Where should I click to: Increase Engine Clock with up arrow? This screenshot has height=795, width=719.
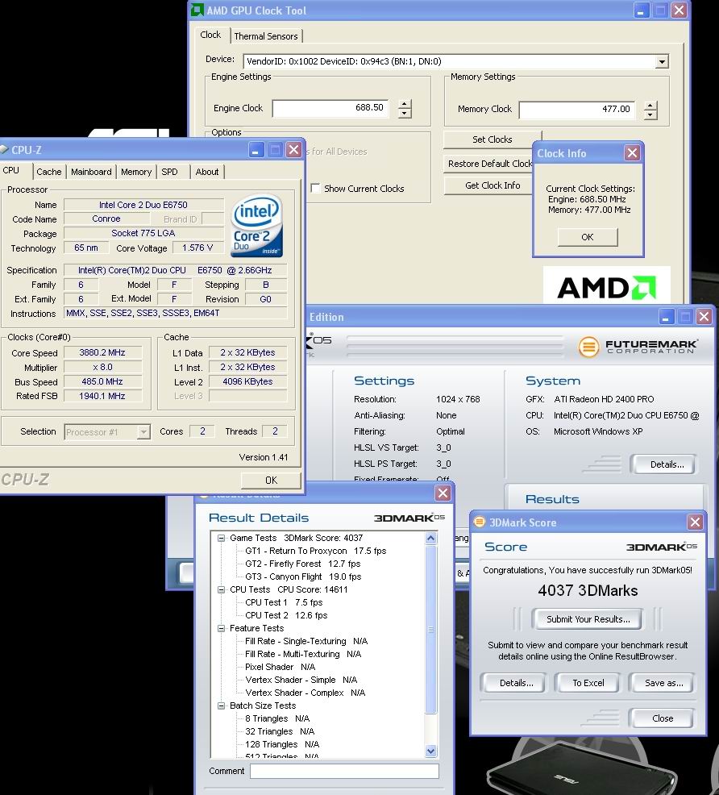[x=405, y=104]
